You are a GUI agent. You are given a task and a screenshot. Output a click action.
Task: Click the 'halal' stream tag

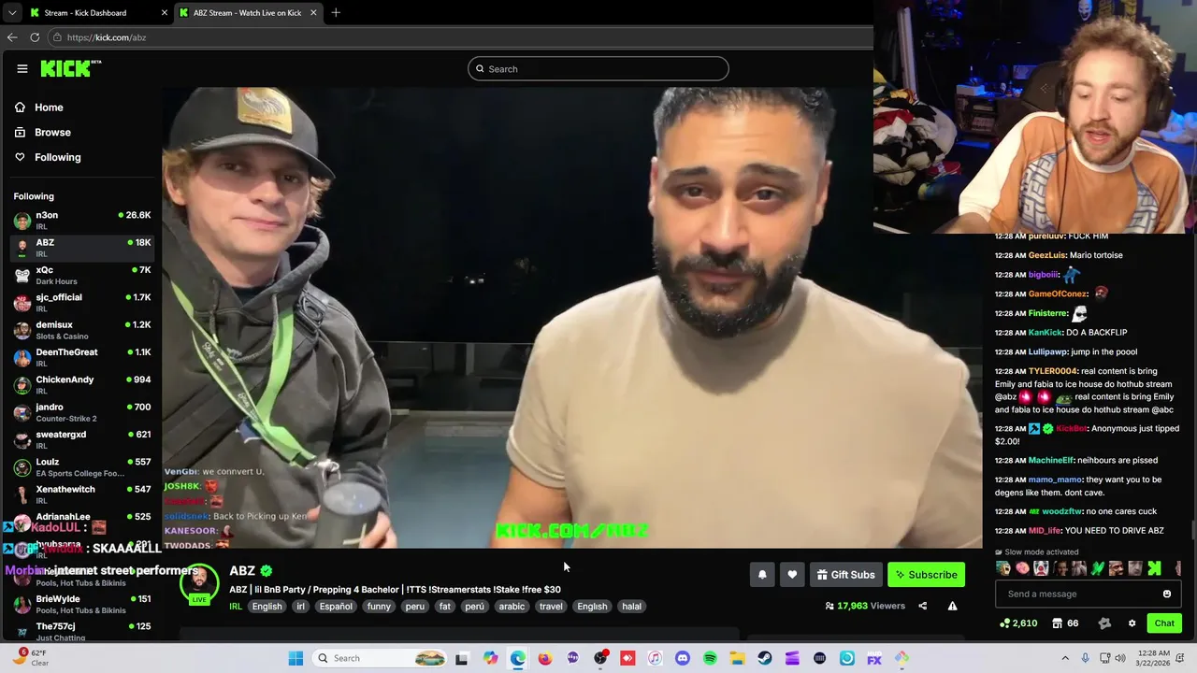coord(632,607)
